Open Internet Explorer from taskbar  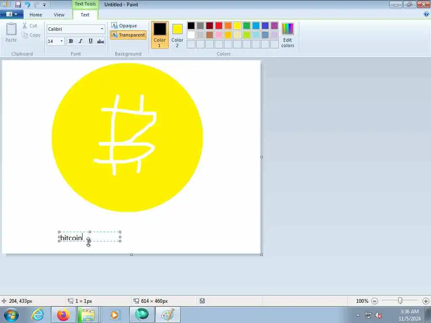click(37, 315)
